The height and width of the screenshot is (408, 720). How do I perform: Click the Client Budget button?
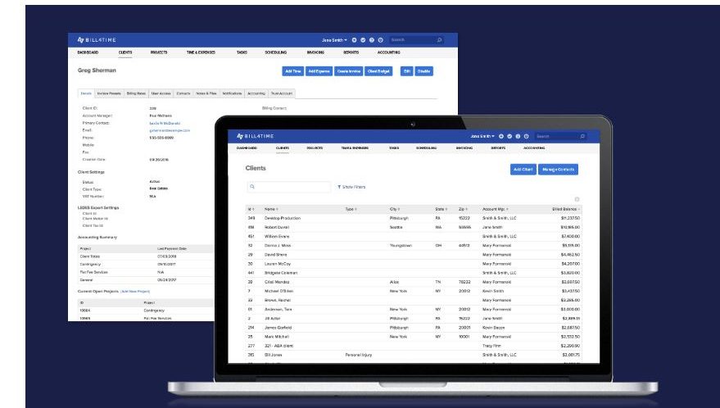tap(378, 71)
